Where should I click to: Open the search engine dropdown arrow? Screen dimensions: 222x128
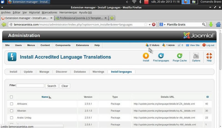[165, 25]
